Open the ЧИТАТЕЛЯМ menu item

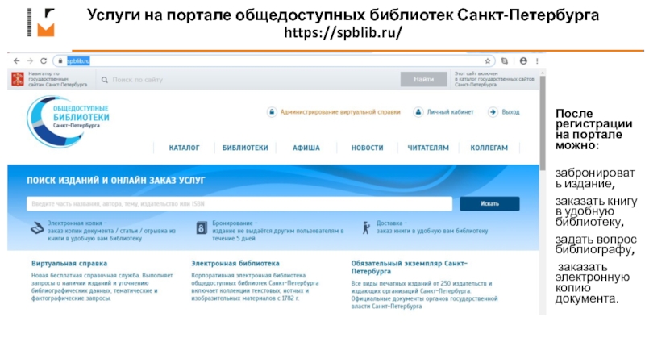pos(428,148)
